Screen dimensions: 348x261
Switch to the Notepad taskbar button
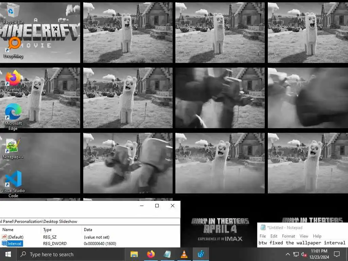point(167,254)
